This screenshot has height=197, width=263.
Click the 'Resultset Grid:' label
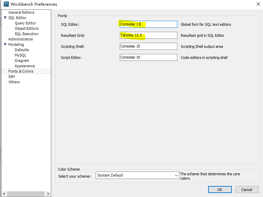(x=73, y=35)
